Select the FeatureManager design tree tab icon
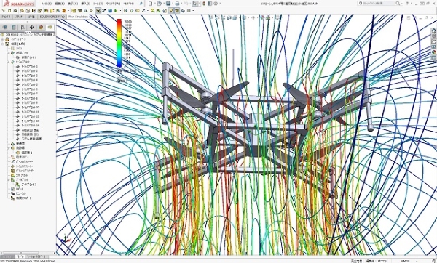The height and width of the screenshot is (263, 437). click(5, 27)
